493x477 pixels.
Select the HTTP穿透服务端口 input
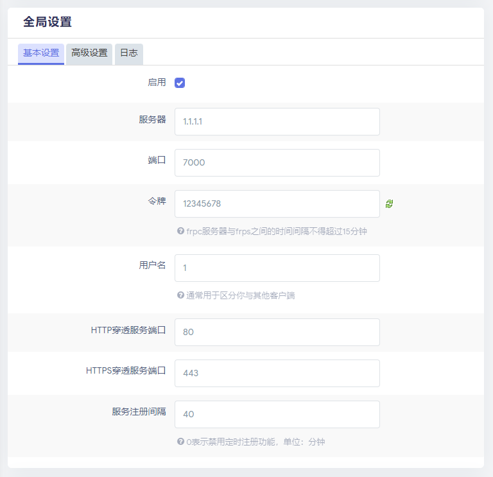click(x=277, y=332)
